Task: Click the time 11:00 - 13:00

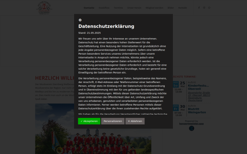Action: 179,90
